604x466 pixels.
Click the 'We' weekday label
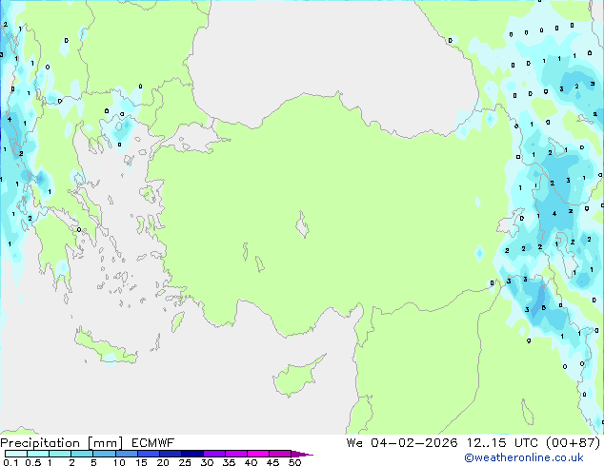tap(354, 443)
